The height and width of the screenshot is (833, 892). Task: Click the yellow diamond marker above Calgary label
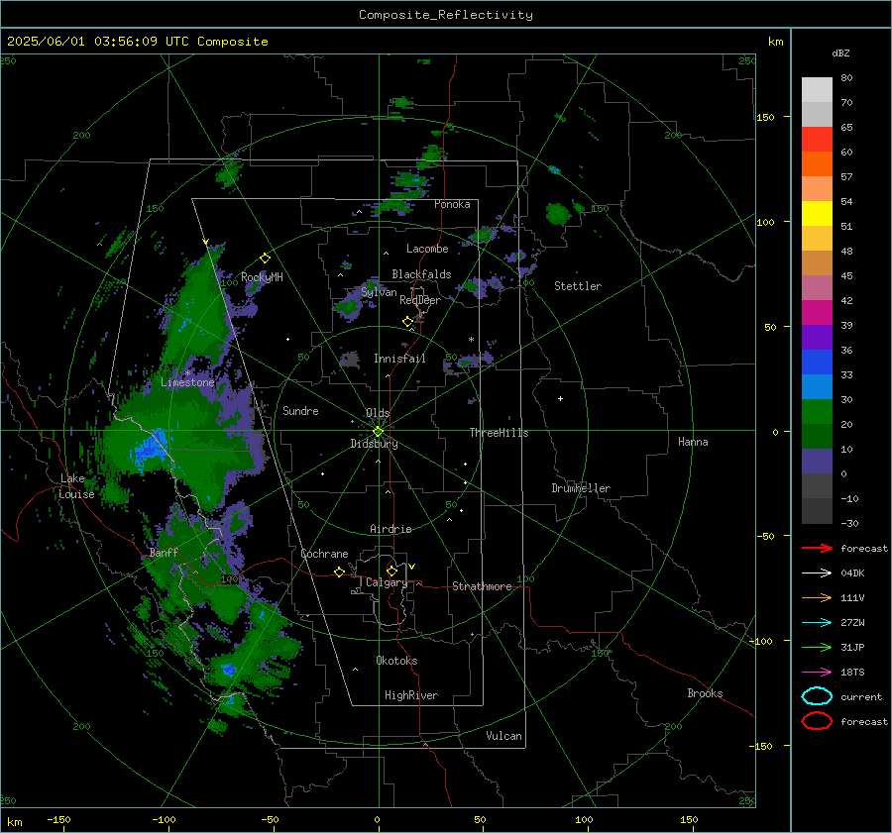[391, 571]
